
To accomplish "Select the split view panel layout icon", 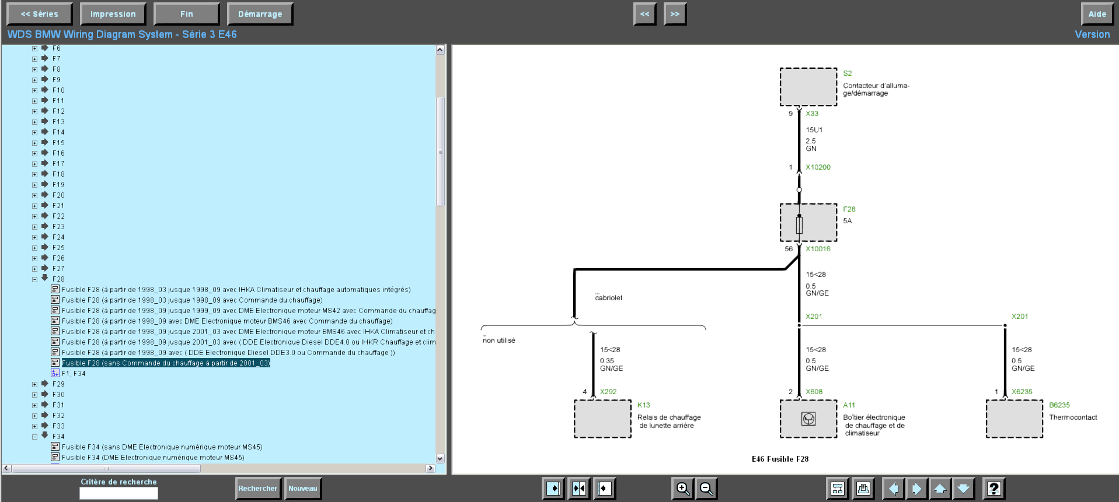I will (579, 488).
